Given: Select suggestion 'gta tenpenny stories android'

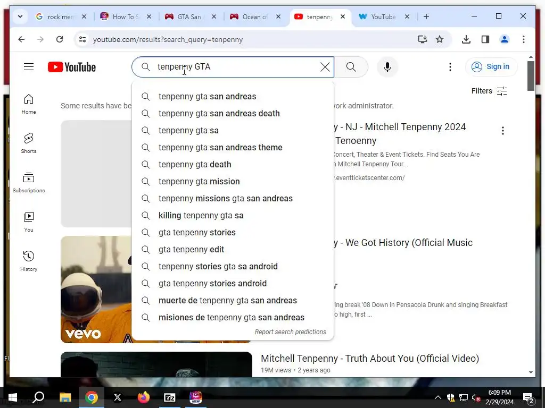Looking at the screenshot, I should click(233, 284).
